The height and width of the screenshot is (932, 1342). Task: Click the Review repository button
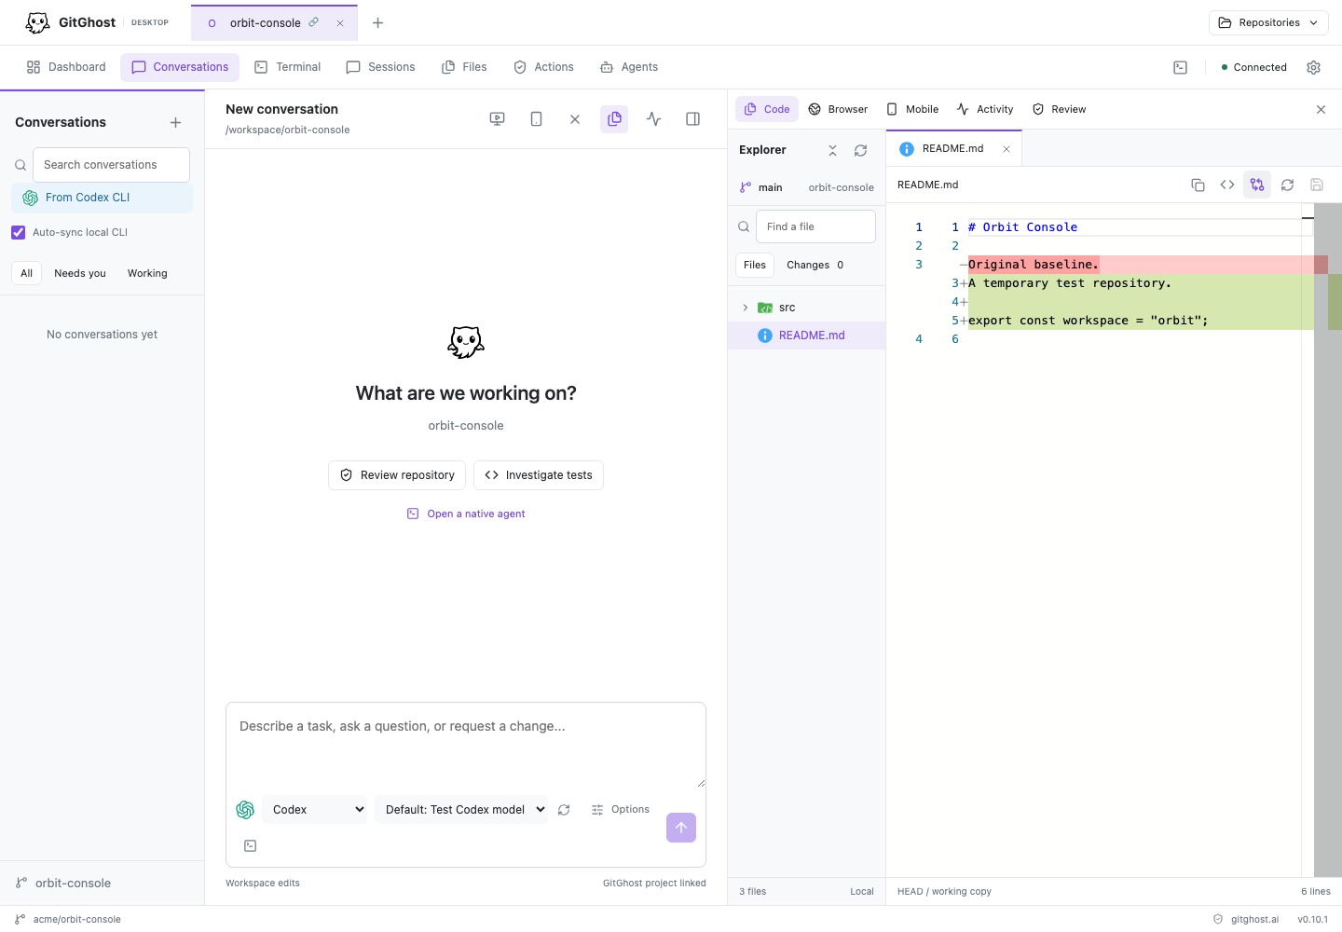click(397, 475)
